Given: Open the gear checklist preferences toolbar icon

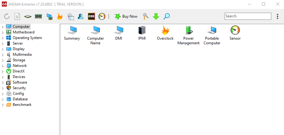Looking at the screenshot, I should pyautogui.click(x=70, y=16).
